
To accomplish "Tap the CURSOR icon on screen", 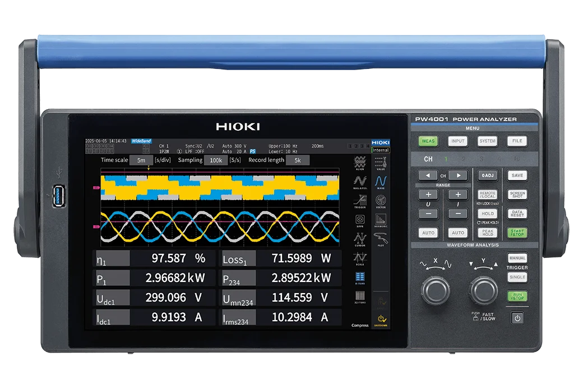I will [x=360, y=239].
